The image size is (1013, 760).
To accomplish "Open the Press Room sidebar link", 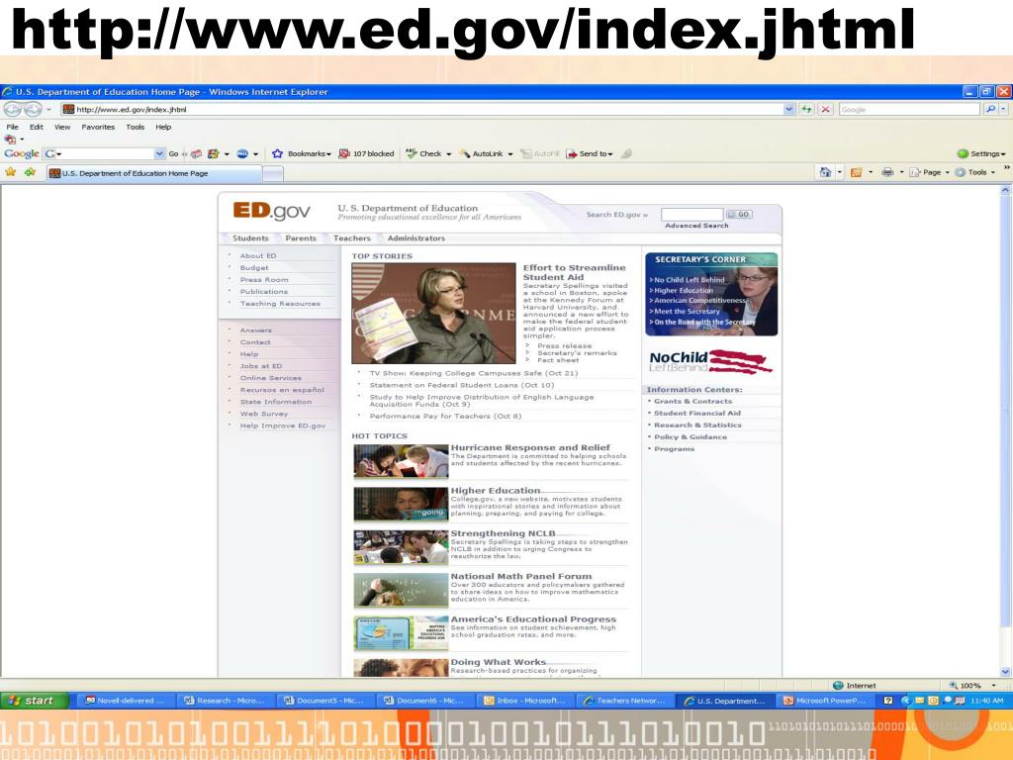I will (x=264, y=280).
